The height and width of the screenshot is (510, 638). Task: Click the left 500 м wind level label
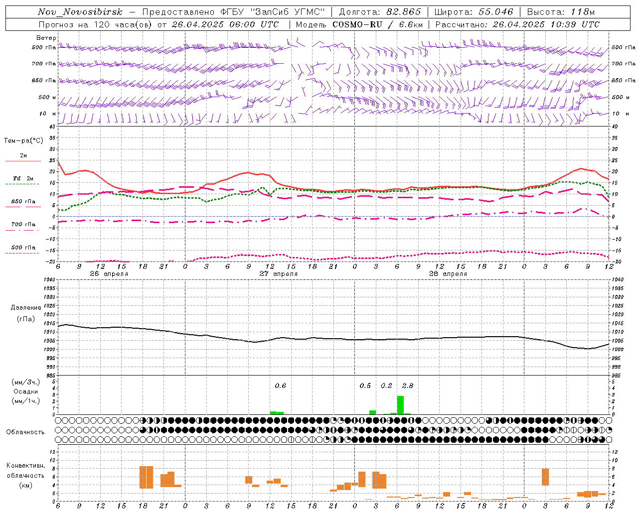coord(47,97)
